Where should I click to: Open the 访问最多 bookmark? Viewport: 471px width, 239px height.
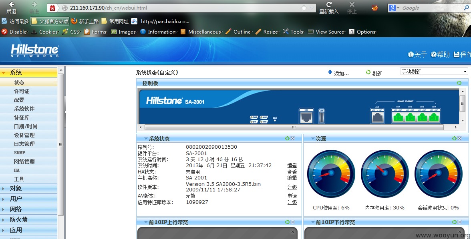point(15,21)
